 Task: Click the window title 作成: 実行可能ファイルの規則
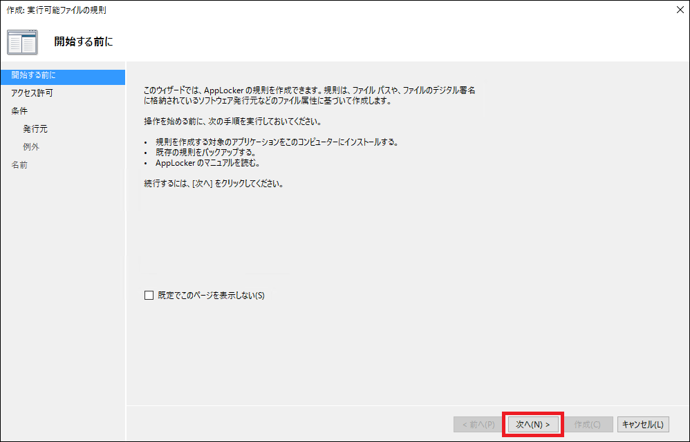57,10
